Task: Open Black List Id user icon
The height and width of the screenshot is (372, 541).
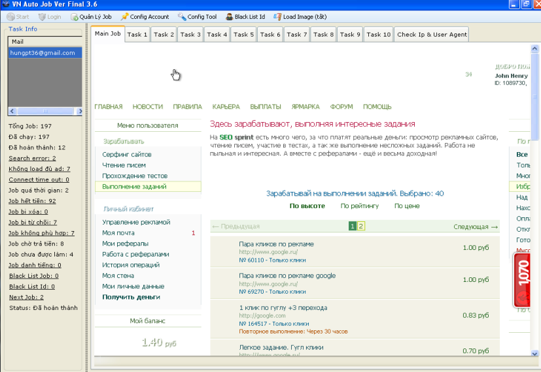Action: coord(229,16)
